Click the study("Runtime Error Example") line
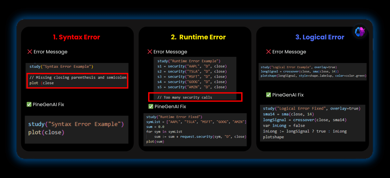This screenshot has height=178, width=390. coord(189,61)
